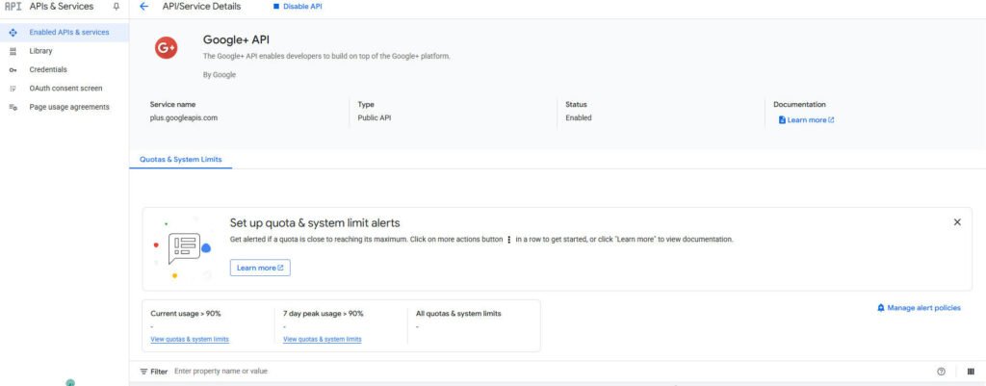Click the Google+ API logo
This screenshot has width=986, height=386.
166,48
